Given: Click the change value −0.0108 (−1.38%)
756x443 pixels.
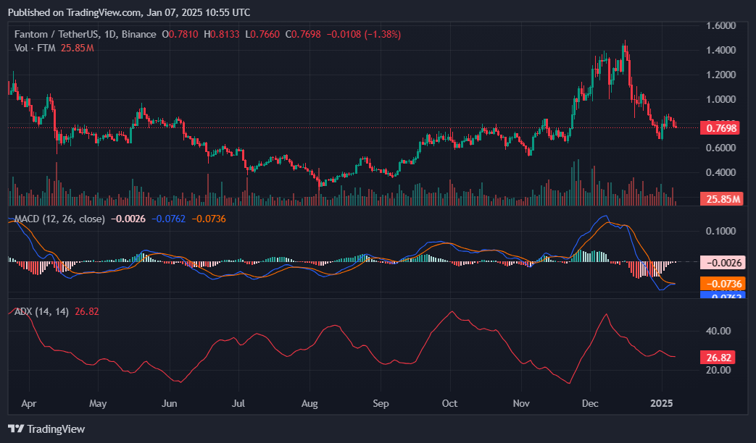Looking at the screenshot, I should tap(364, 34).
